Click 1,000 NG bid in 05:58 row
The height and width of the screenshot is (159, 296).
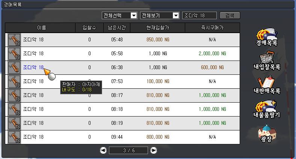coord(158,54)
